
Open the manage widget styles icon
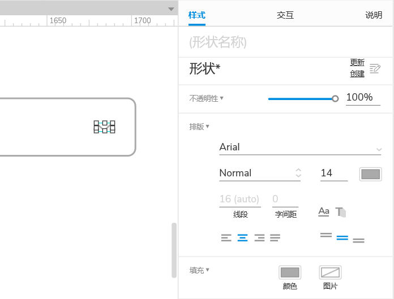[x=375, y=68]
